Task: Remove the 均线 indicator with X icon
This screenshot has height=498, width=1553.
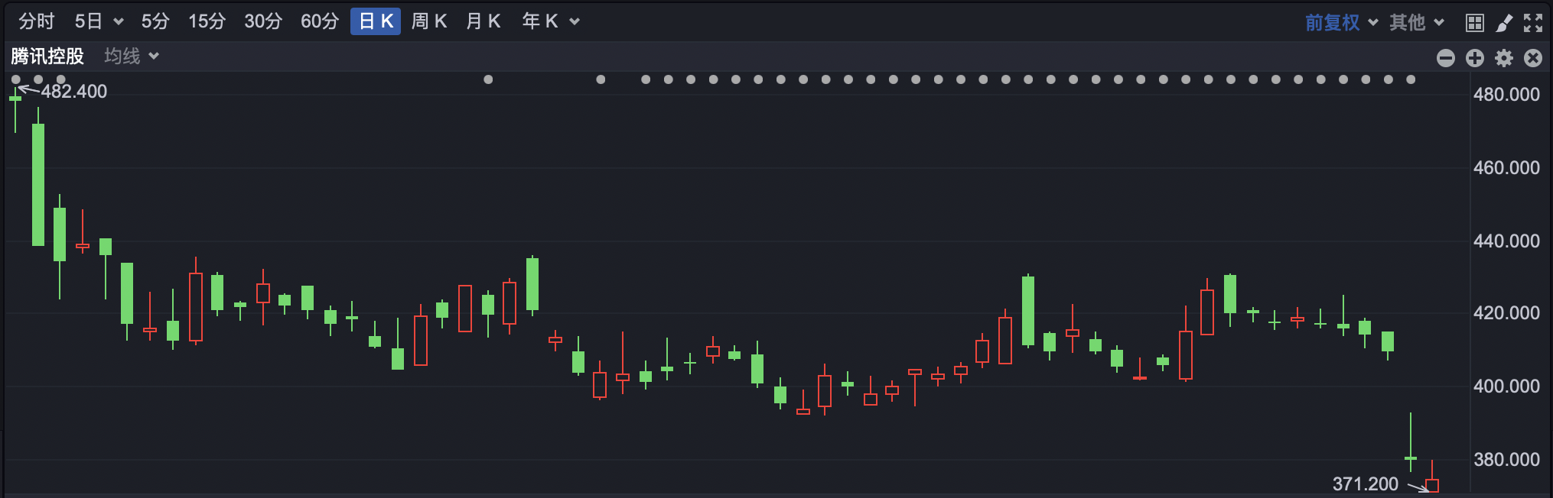Action: point(1533,58)
